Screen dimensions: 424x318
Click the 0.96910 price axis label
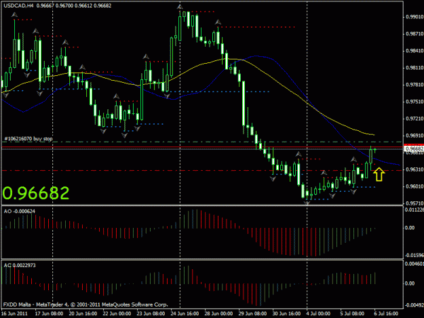[x=415, y=136]
